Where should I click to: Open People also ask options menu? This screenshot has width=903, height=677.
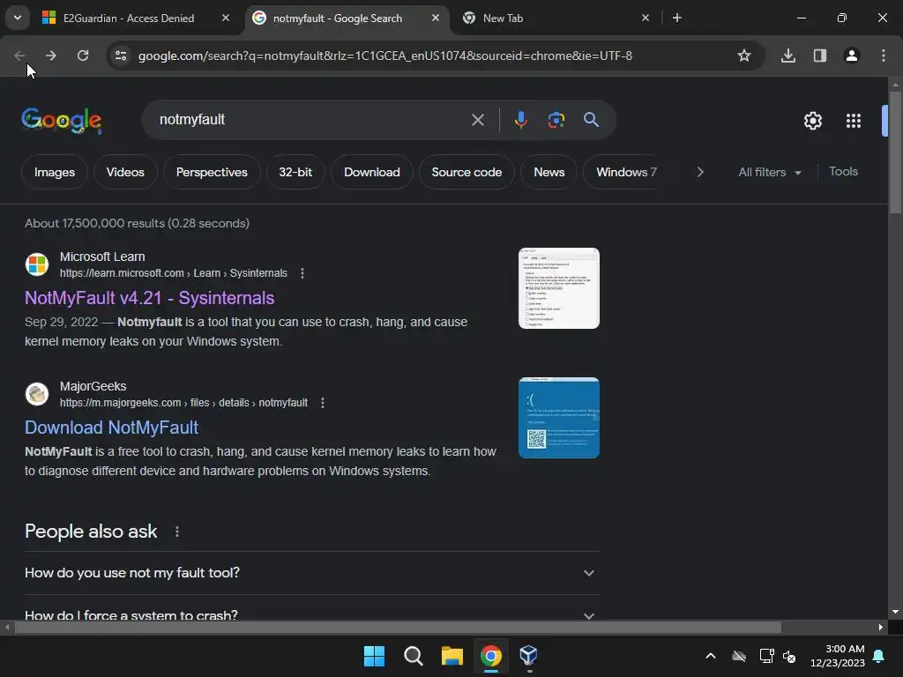point(176,532)
